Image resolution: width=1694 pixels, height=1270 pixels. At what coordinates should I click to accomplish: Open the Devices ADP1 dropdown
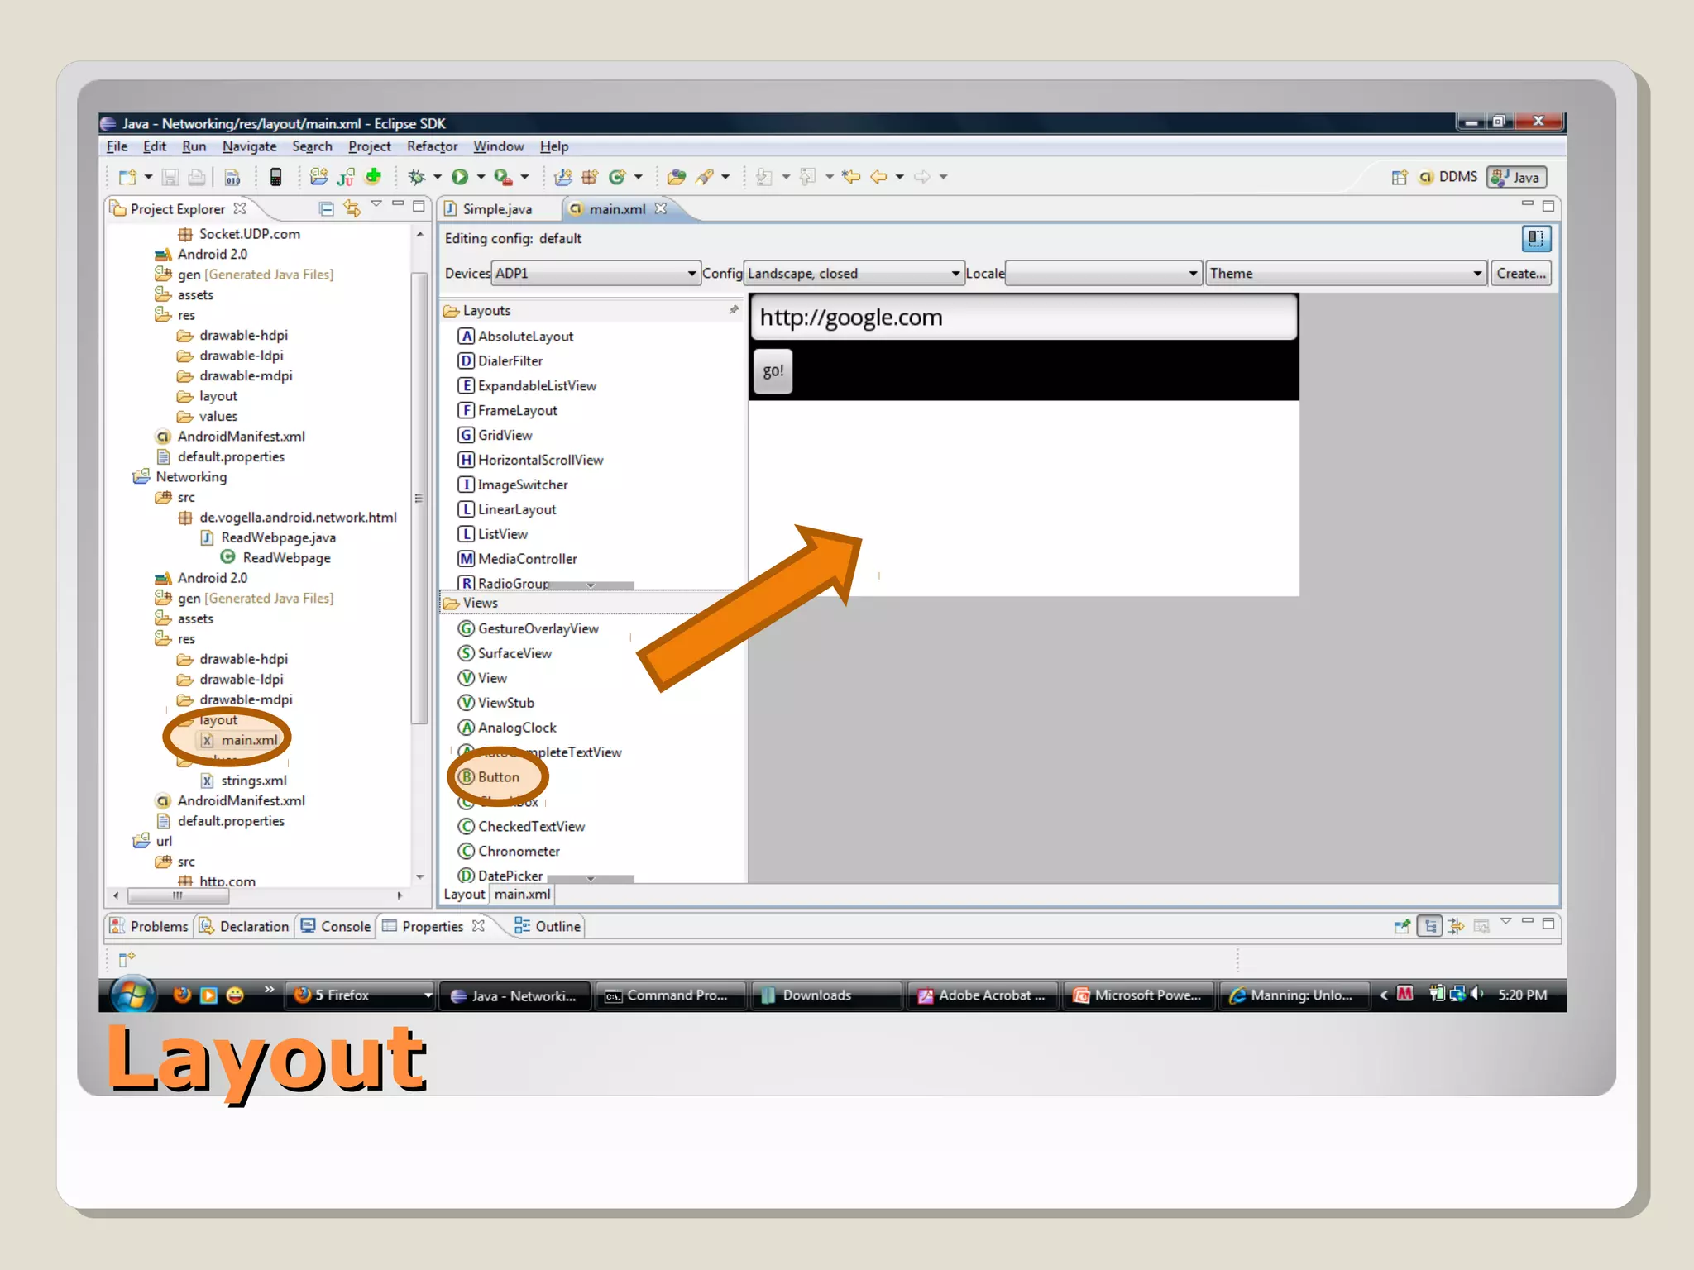[x=691, y=274]
